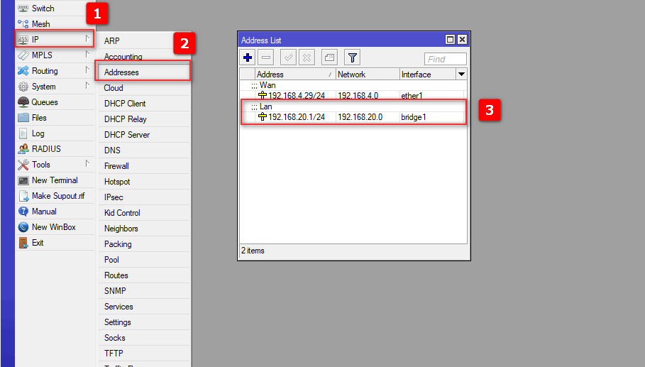Image resolution: width=645 pixels, height=367 pixels.
Task: Open the columns dropdown arrow in table header
Action: point(461,74)
